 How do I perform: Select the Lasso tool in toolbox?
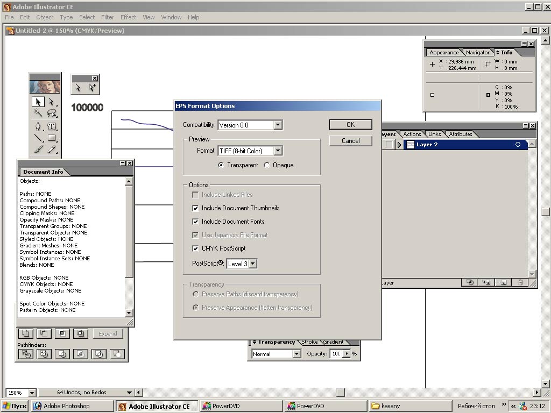(x=52, y=113)
